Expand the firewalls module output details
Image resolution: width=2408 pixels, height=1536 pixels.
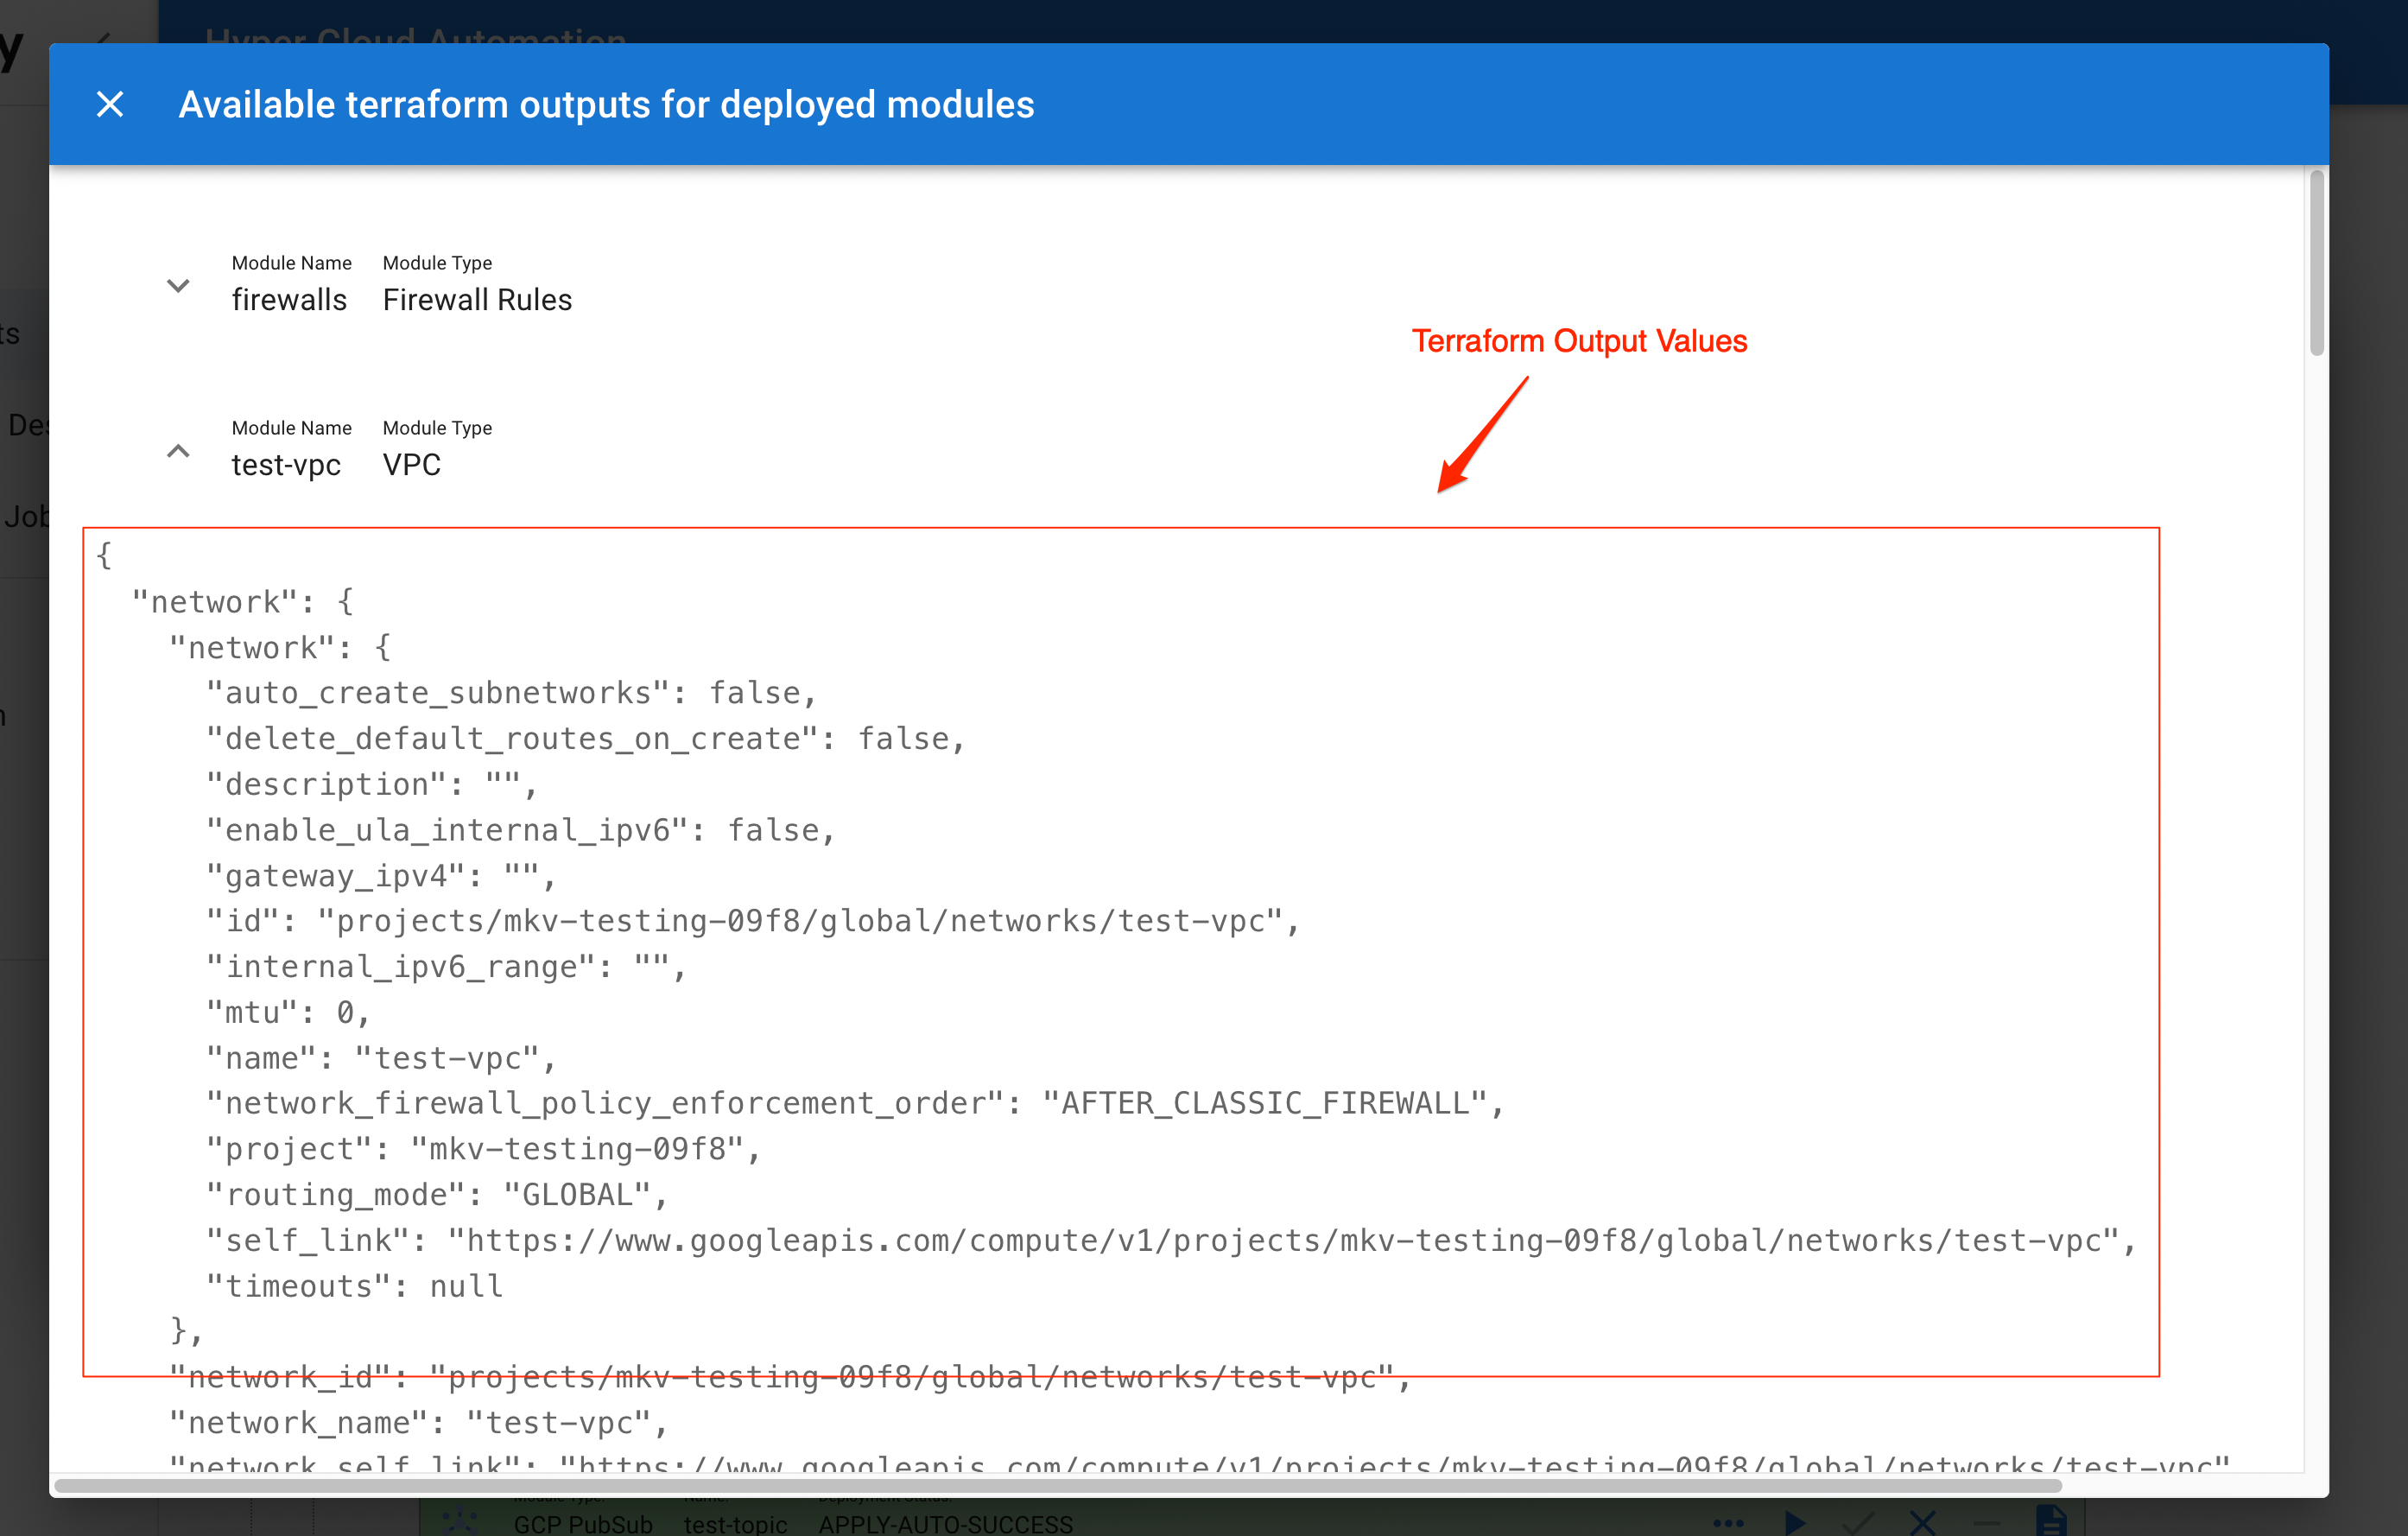coord(177,286)
